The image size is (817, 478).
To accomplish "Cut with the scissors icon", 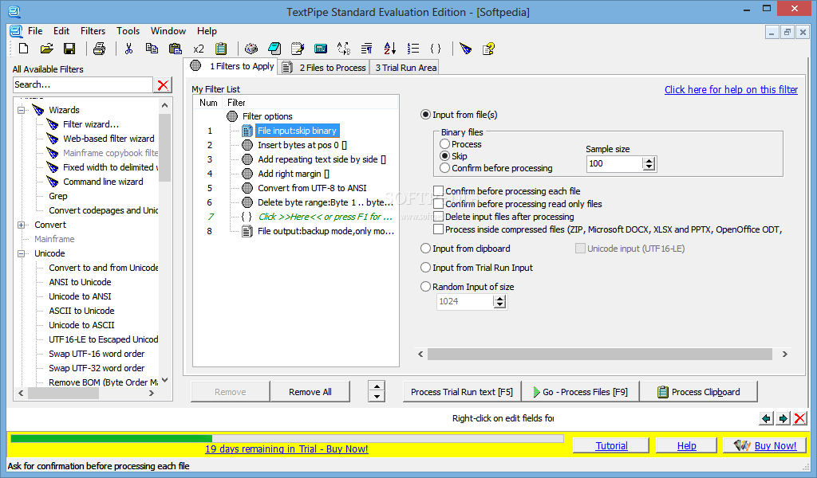I will 128,49.
